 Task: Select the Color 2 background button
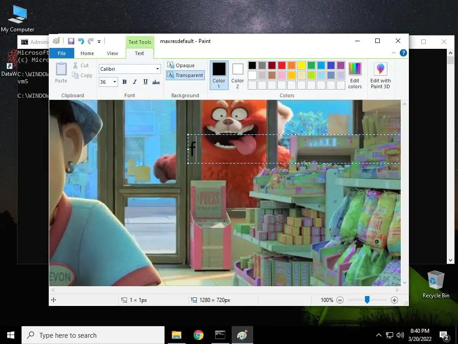coord(237,75)
